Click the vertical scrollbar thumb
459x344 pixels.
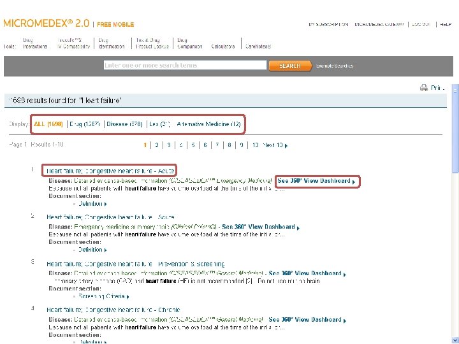(x=455, y=129)
